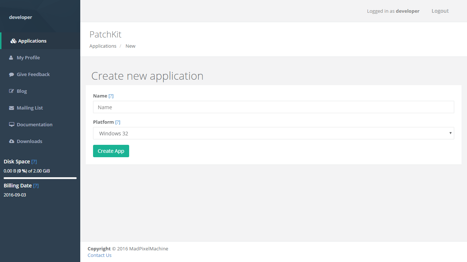Show help for Disk Space

tap(34, 162)
